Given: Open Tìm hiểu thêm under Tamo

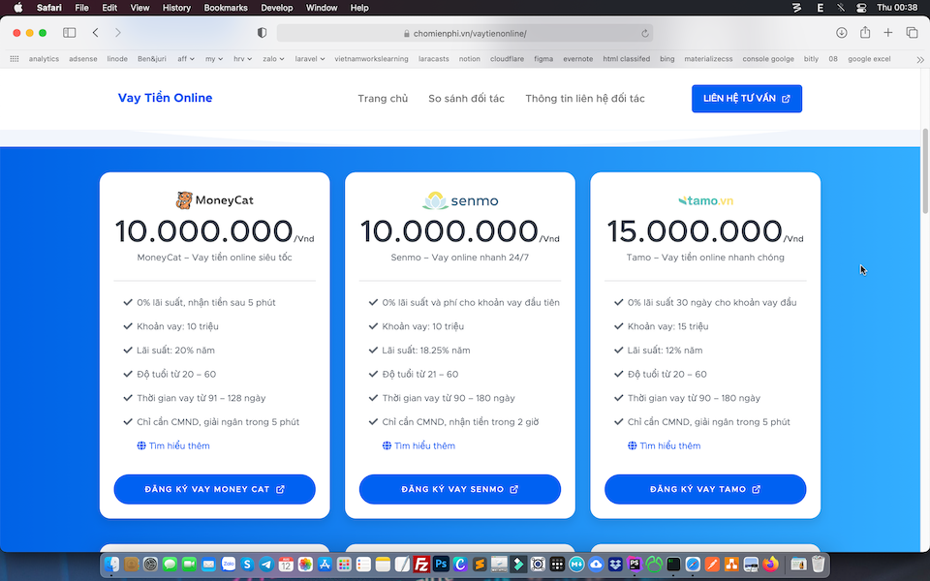Looking at the screenshot, I should tap(665, 445).
